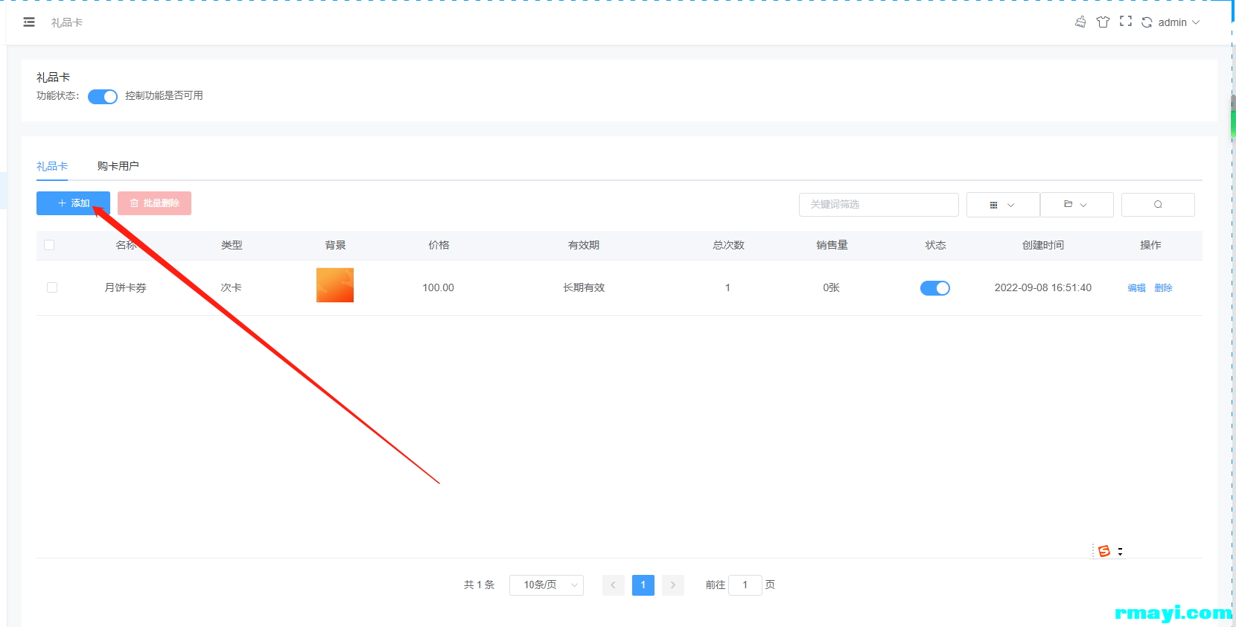Screen dimensions: 1236x627
Task: Click the 有效期 column header
Action: pos(584,245)
